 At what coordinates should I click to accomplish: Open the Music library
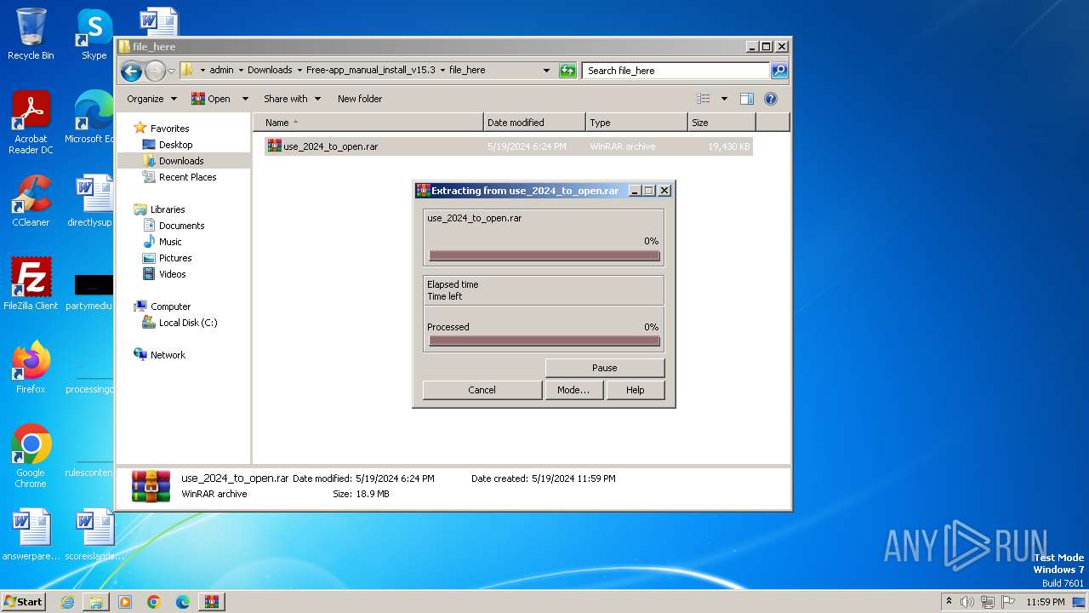point(170,242)
